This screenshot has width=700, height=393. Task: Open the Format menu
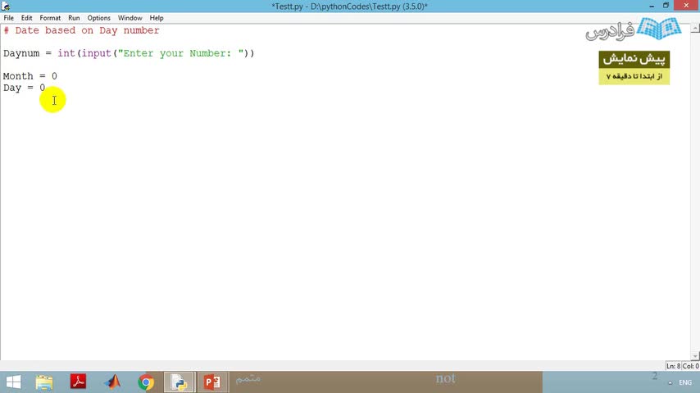50,18
